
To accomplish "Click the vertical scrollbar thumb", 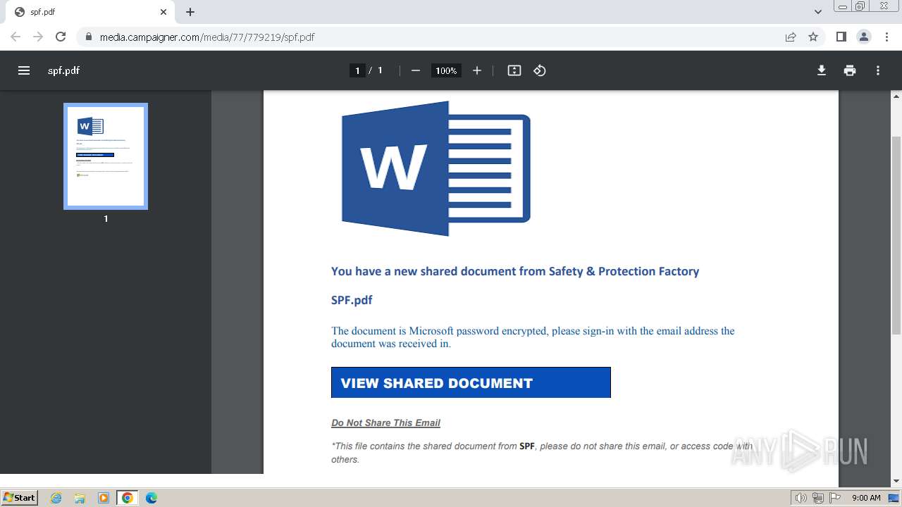I will (896, 236).
